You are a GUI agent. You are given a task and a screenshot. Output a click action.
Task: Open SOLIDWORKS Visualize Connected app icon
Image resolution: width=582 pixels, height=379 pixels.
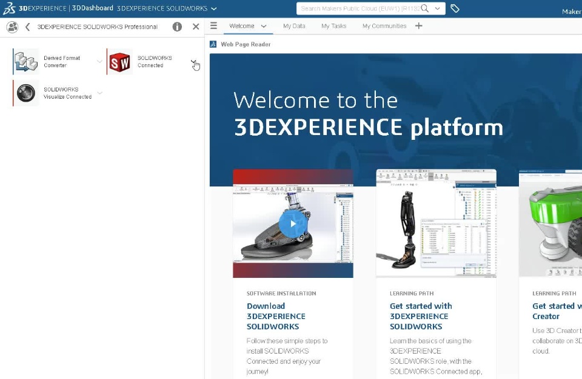[26, 93]
